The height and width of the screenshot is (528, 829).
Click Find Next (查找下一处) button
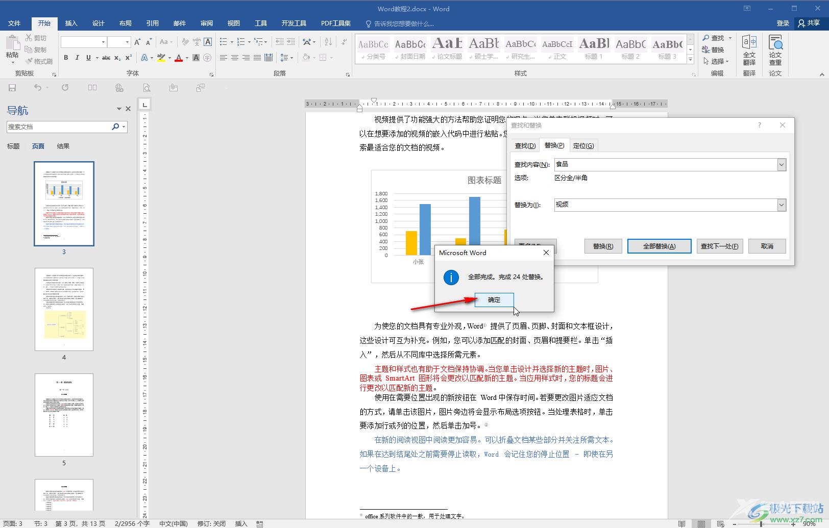point(719,246)
